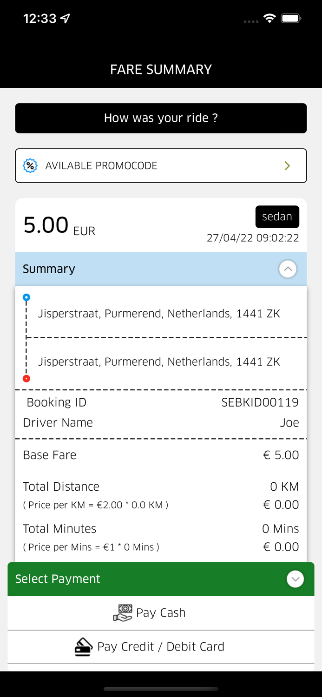
Task: Click the red drop-off location marker
Action: (x=26, y=379)
